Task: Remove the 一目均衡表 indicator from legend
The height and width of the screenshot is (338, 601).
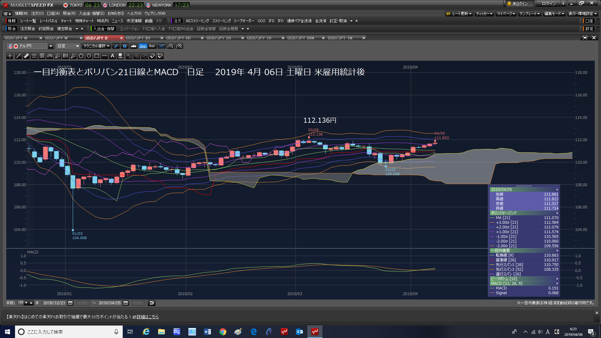Action: coord(557,251)
